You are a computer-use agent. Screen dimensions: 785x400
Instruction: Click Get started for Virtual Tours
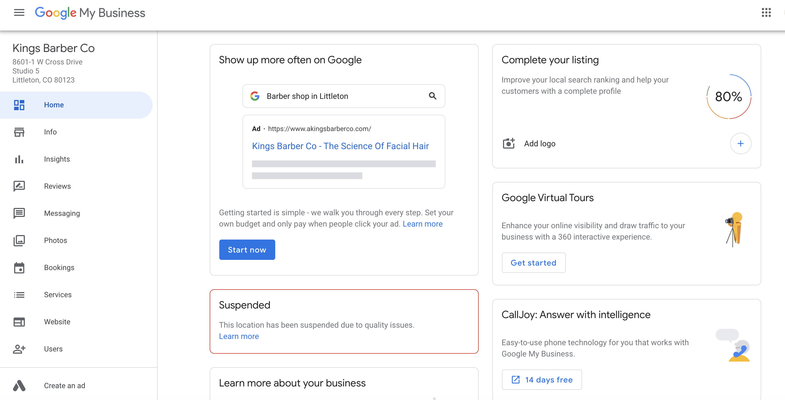533,263
